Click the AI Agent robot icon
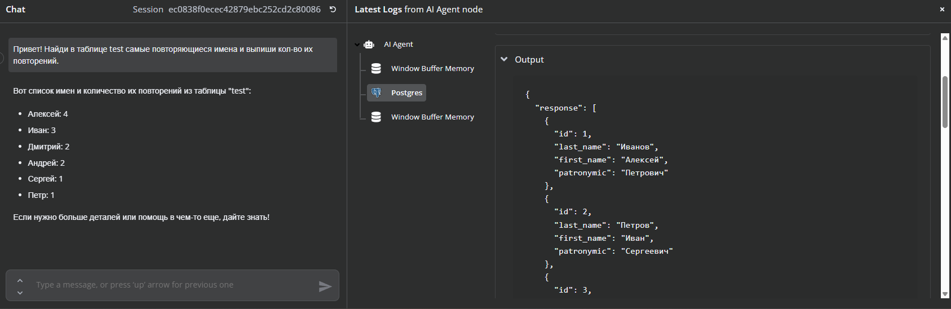Image resolution: width=951 pixels, height=309 pixels. (369, 45)
